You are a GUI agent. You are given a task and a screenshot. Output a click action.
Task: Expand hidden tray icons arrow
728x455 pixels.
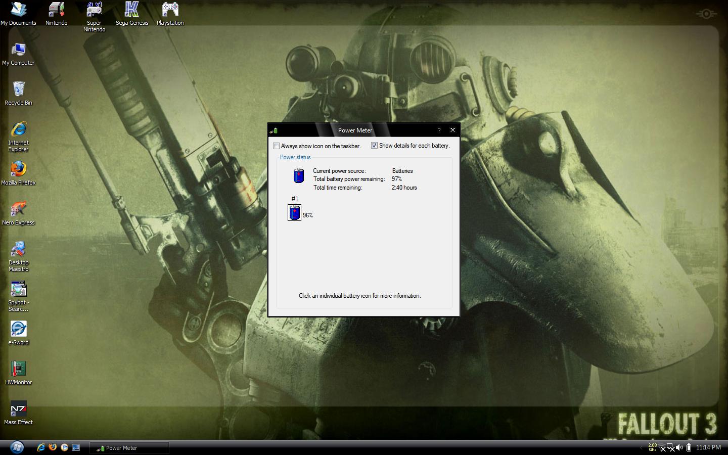point(641,447)
